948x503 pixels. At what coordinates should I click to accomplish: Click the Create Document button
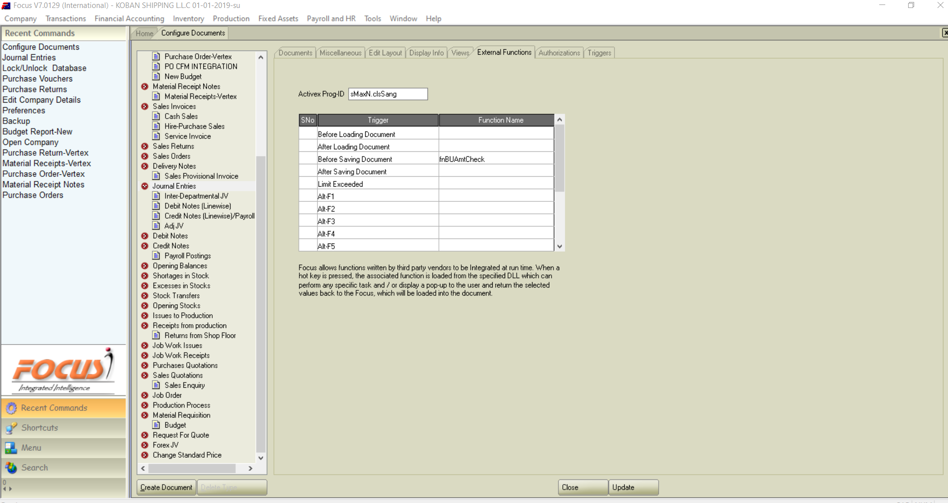pyautogui.click(x=166, y=488)
